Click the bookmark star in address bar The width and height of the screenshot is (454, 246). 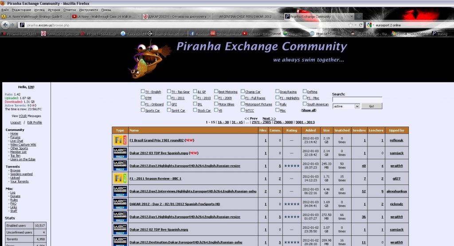click(x=351, y=25)
